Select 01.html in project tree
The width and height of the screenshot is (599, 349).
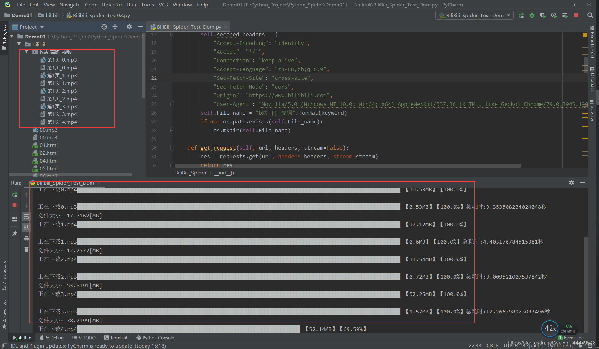pos(48,145)
